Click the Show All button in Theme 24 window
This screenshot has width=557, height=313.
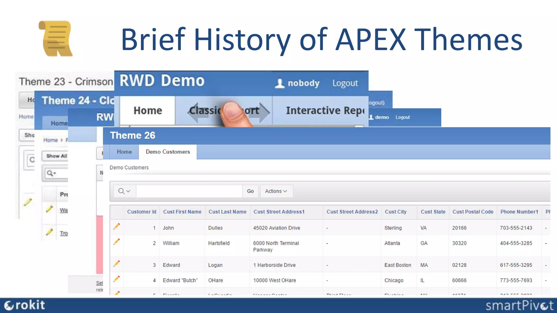click(55, 156)
